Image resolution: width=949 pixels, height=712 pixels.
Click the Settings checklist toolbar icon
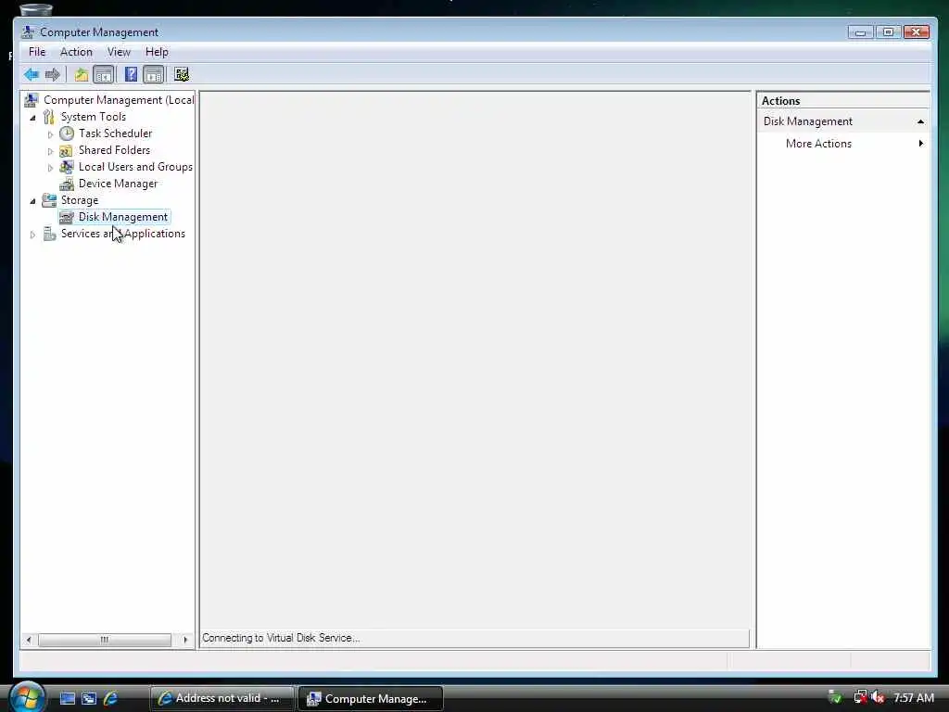tap(182, 74)
